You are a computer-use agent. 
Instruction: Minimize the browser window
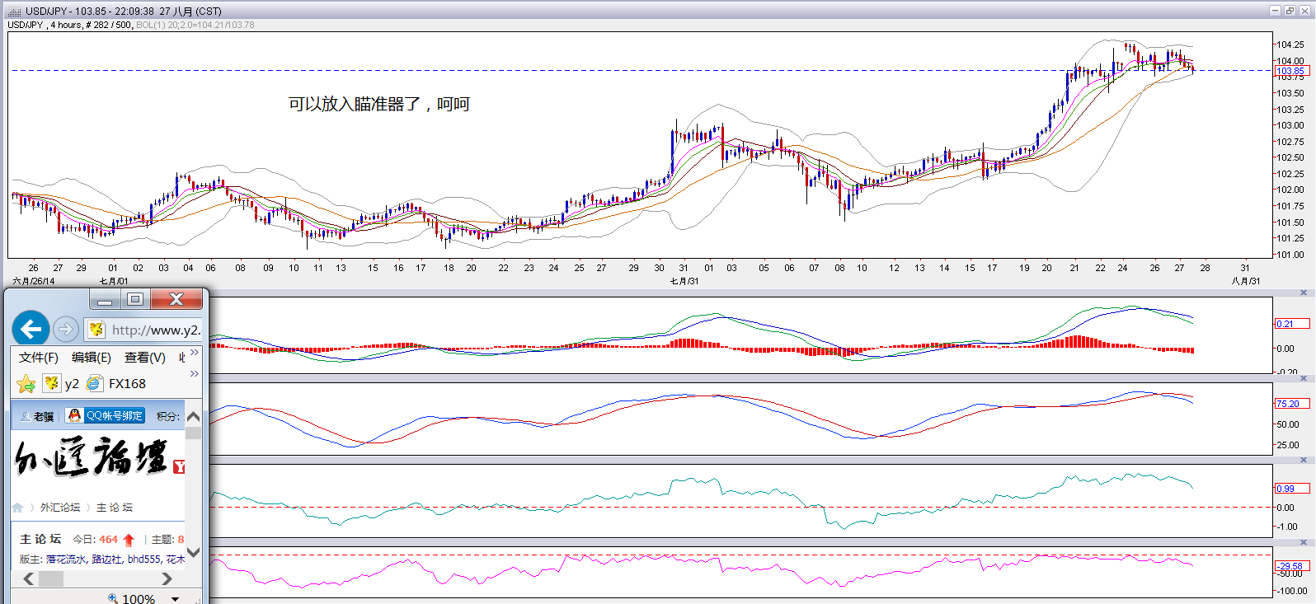click(105, 300)
